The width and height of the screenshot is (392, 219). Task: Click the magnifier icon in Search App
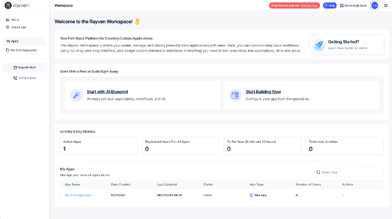point(318,172)
